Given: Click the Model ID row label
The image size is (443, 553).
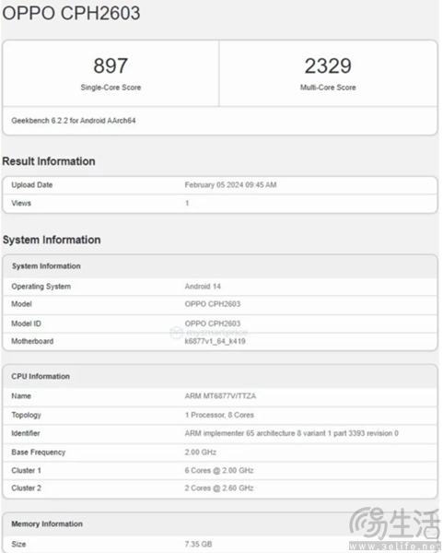Looking at the screenshot, I should (x=26, y=324).
